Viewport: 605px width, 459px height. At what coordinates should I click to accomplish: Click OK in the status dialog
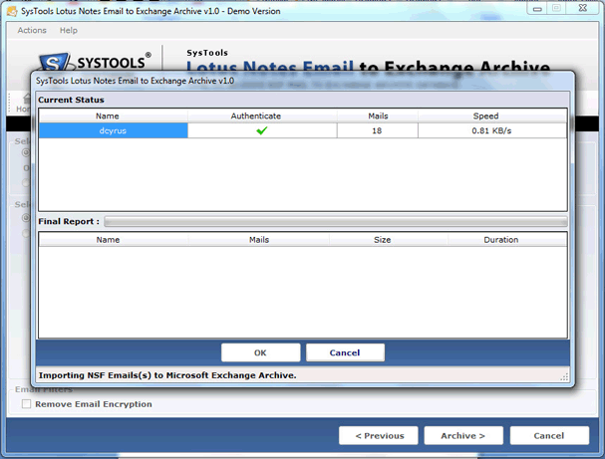[260, 352]
